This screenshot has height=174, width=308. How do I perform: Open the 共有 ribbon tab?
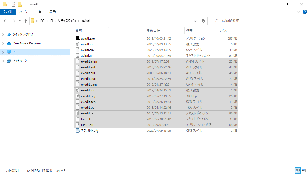38,12
